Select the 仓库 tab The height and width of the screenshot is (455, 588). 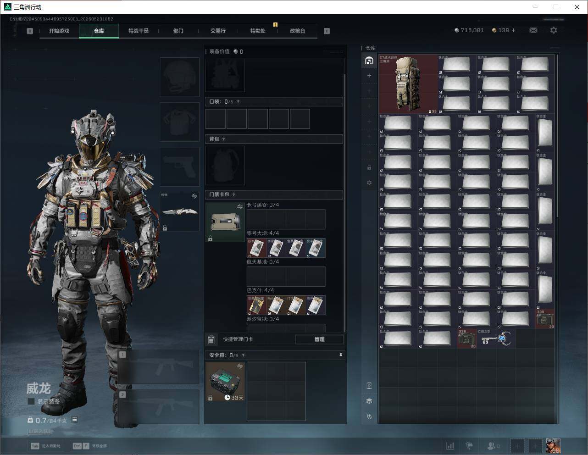99,31
